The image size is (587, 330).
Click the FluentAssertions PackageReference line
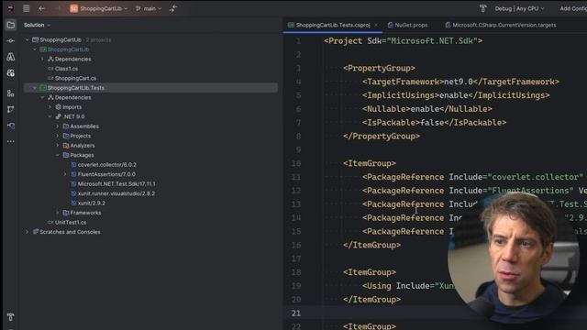[x=474, y=191]
